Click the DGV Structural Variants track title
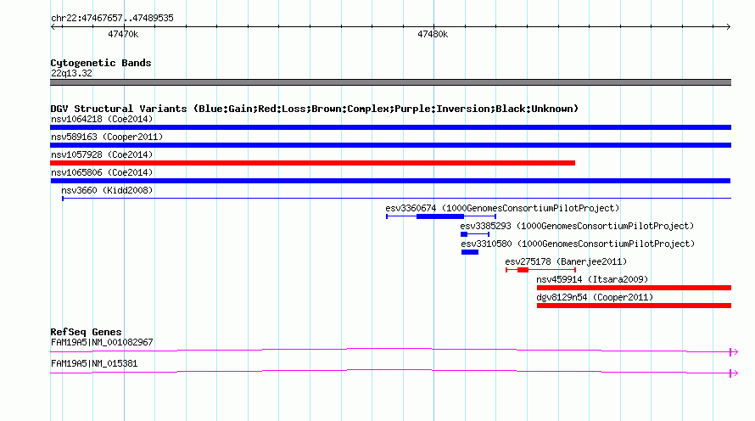This screenshot has height=421, width=755. pyautogui.click(x=315, y=109)
